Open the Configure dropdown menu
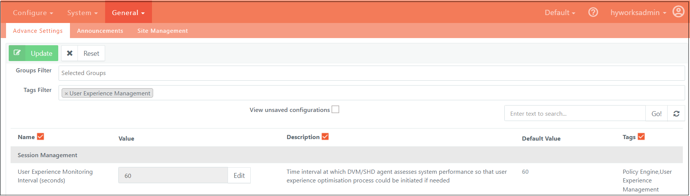This screenshot has height=196, width=690. pos(33,12)
